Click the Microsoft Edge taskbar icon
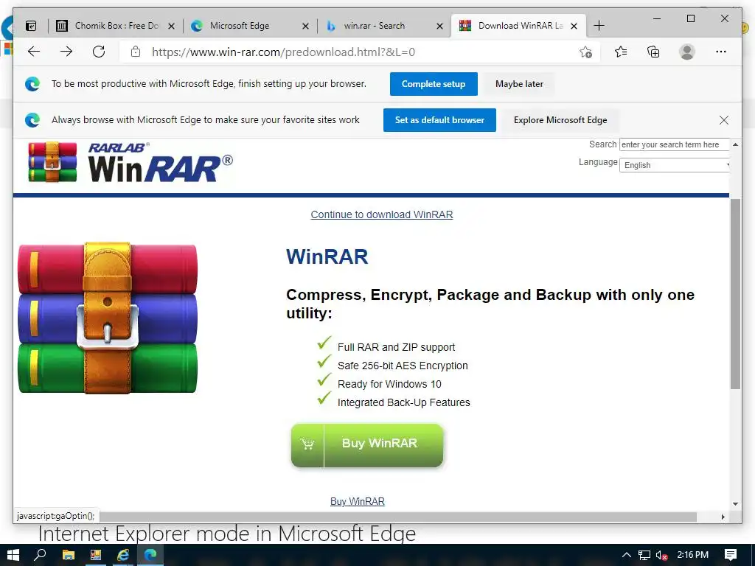 [x=150, y=555]
